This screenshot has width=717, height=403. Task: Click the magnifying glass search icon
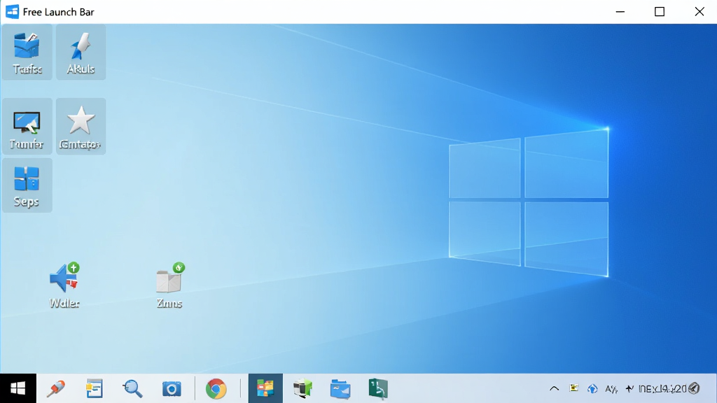click(x=132, y=388)
